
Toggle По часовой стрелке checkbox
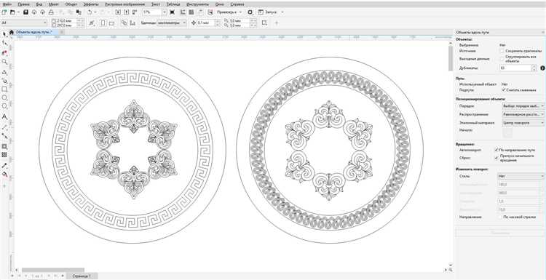coord(501,217)
